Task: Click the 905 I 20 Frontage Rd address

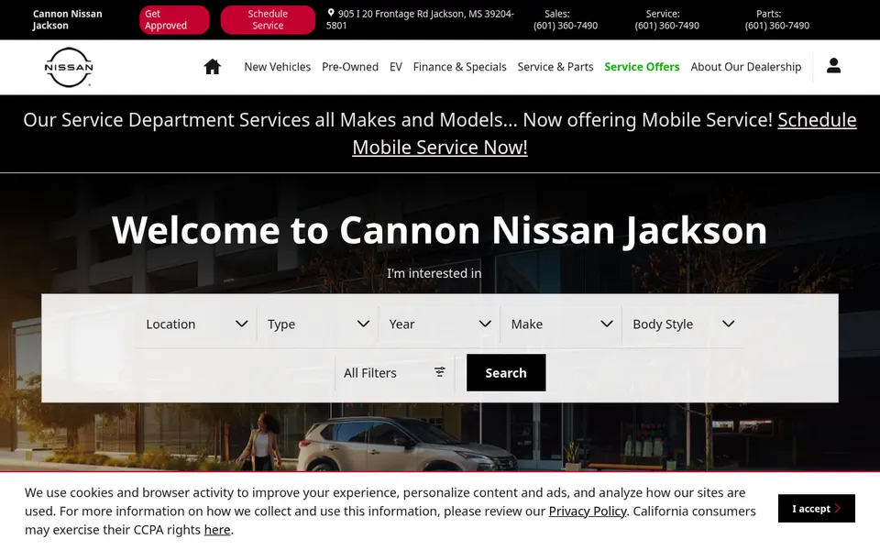Action: [420, 19]
